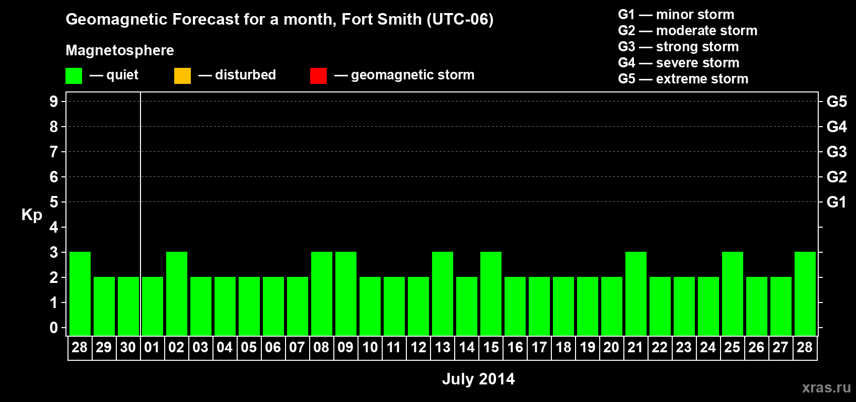The height and width of the screenshot is (402, 856).
Task: Click the Kp value 0 on axis
Action: (x=54, y=328)
